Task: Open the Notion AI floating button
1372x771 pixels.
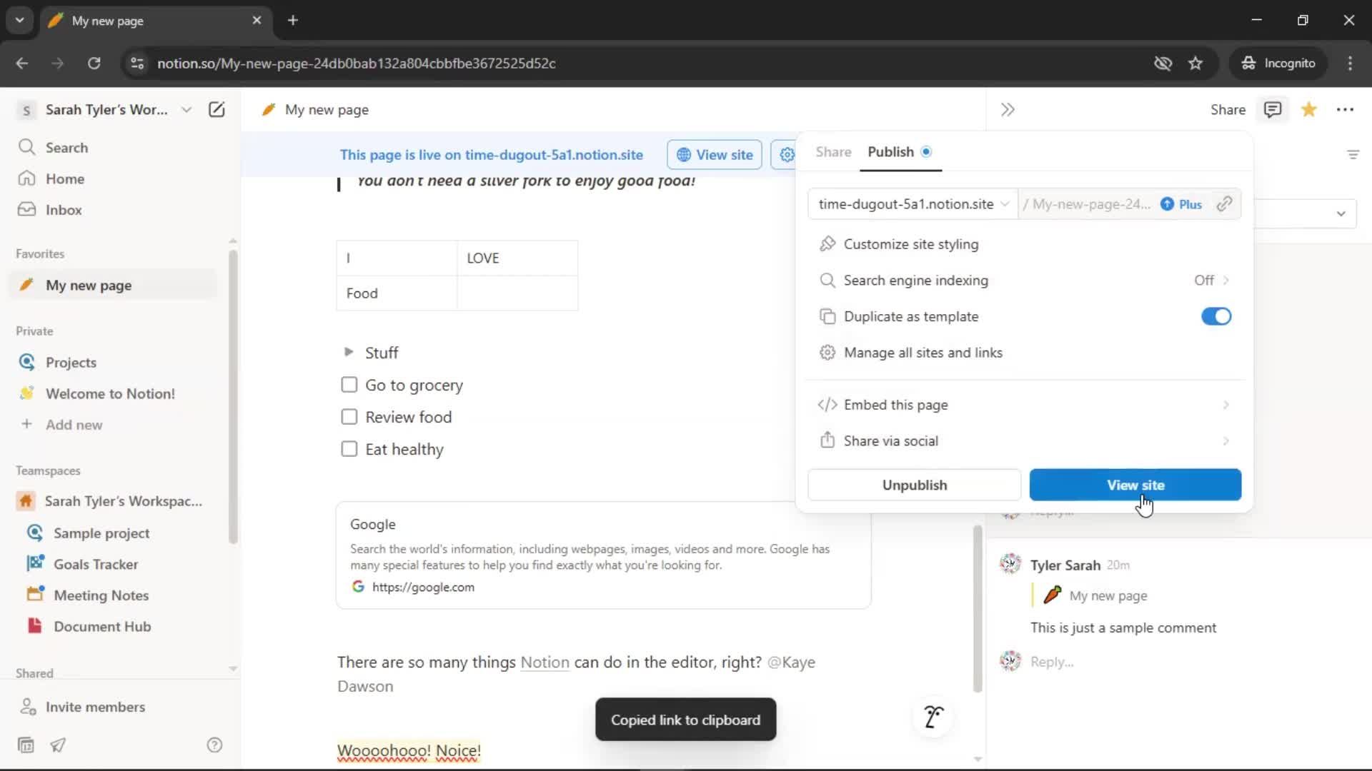Action: coord(933,717)
